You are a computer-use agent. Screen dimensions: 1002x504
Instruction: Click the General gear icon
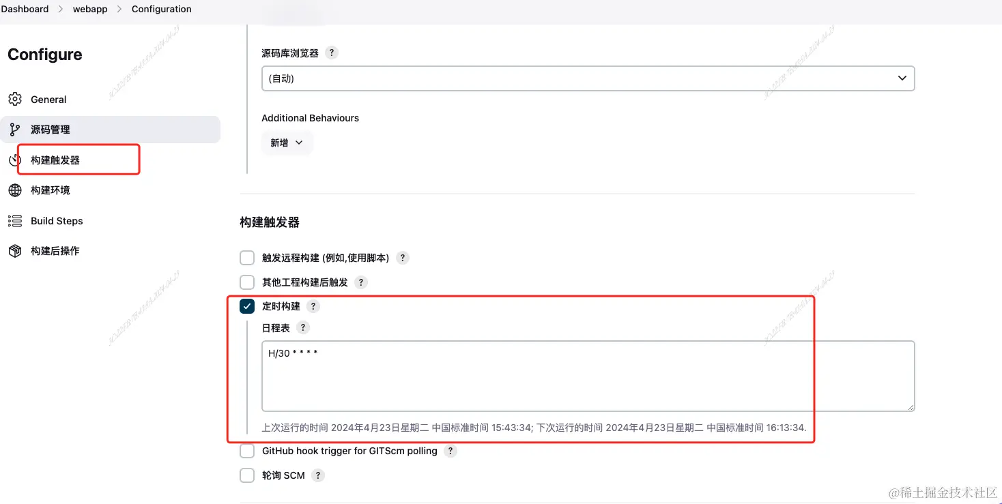(x=15, y=100)
